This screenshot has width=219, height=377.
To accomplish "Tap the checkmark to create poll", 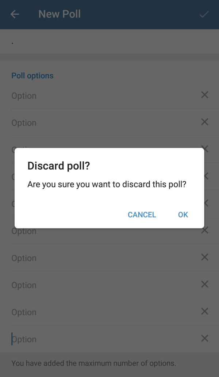I will (x=204, y=14).
